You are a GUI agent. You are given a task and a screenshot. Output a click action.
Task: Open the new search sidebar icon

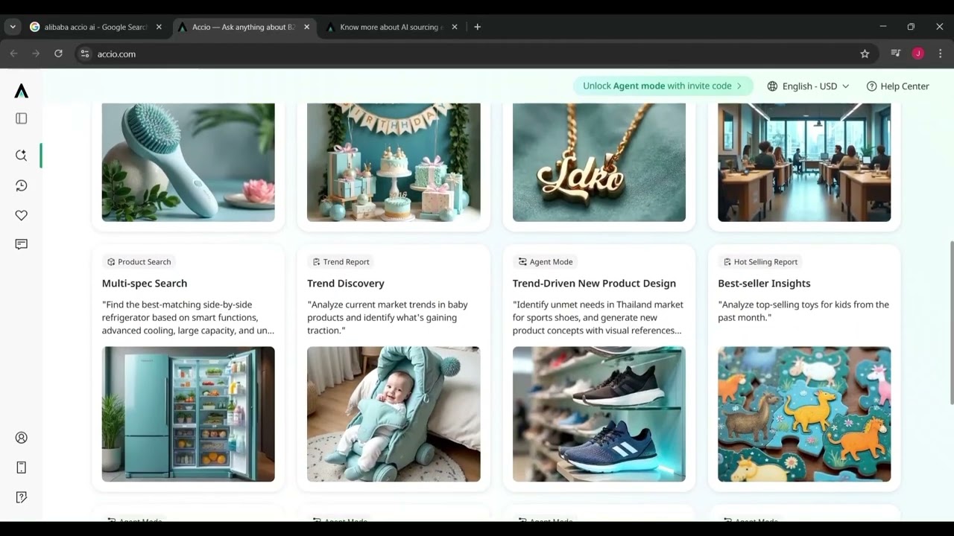coord(21,156)
